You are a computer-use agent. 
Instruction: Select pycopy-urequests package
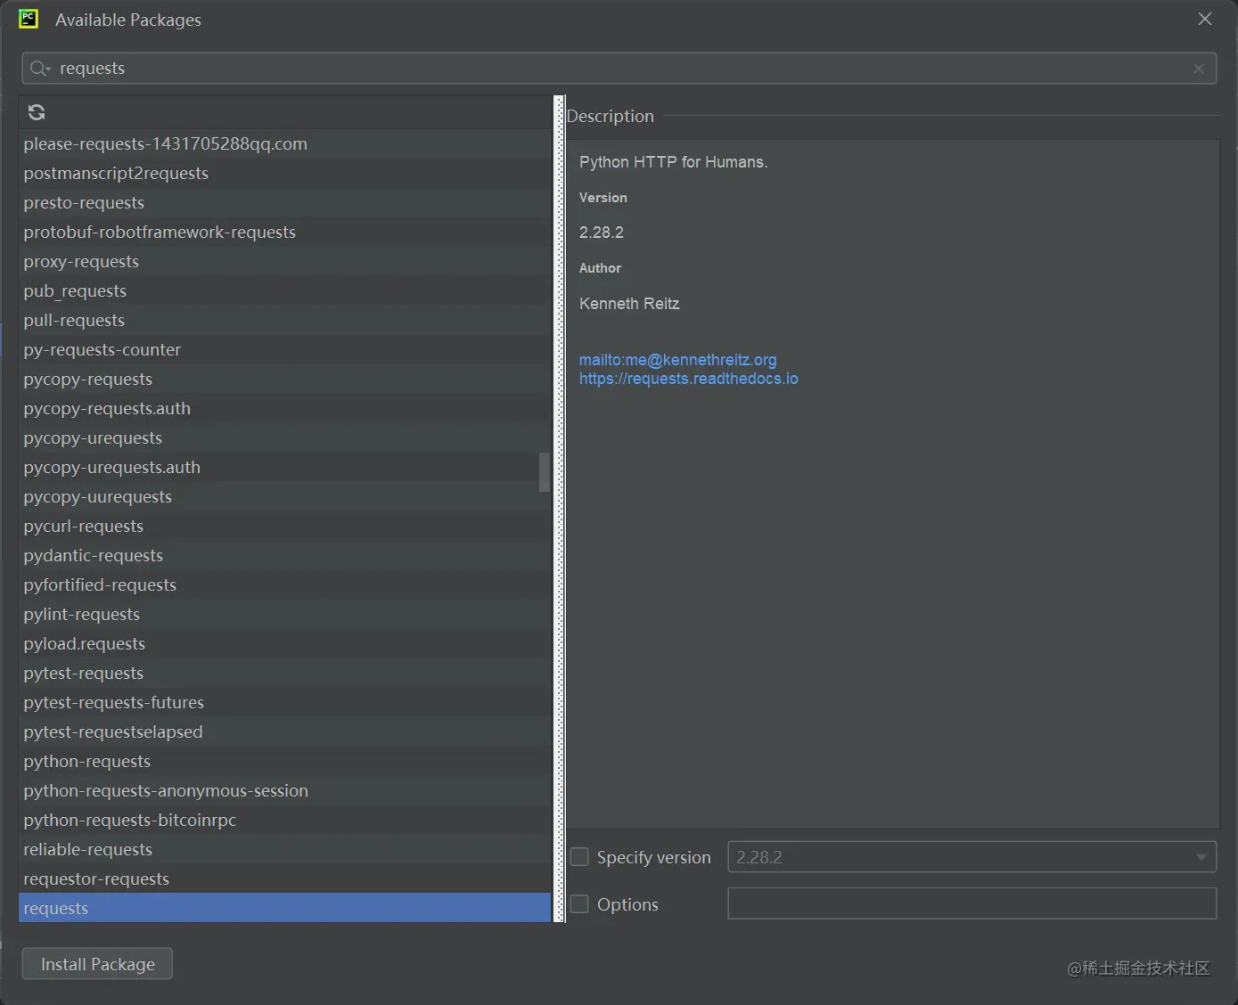pyautogui.click(x=285, y=437)
